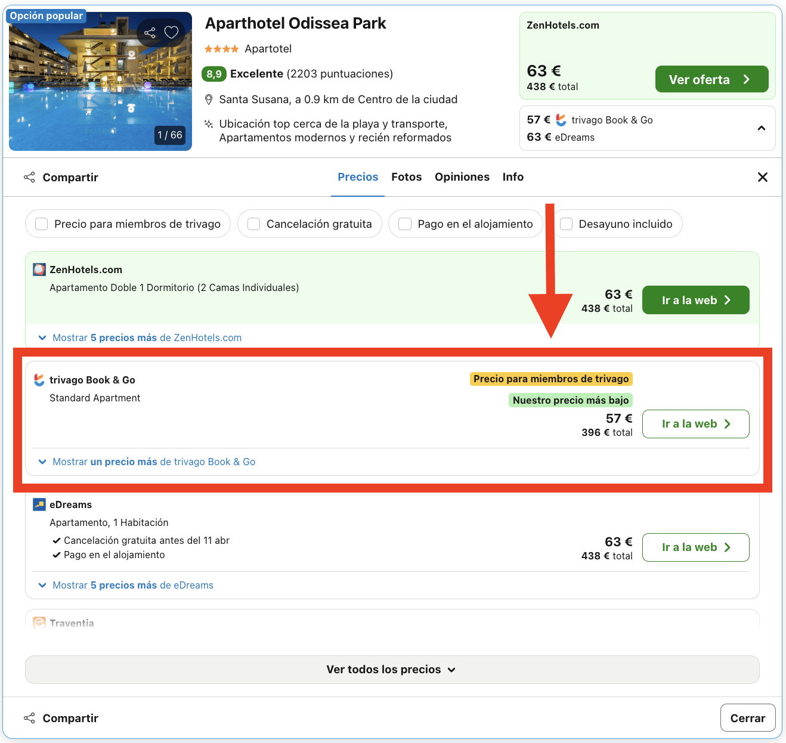Click the four-star rating icons
The image size is (786, 743).
(x=222, y=49)
